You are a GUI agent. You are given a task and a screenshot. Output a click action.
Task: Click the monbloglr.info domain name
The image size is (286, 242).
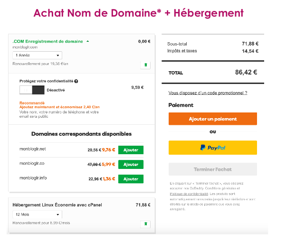point(33,178)
